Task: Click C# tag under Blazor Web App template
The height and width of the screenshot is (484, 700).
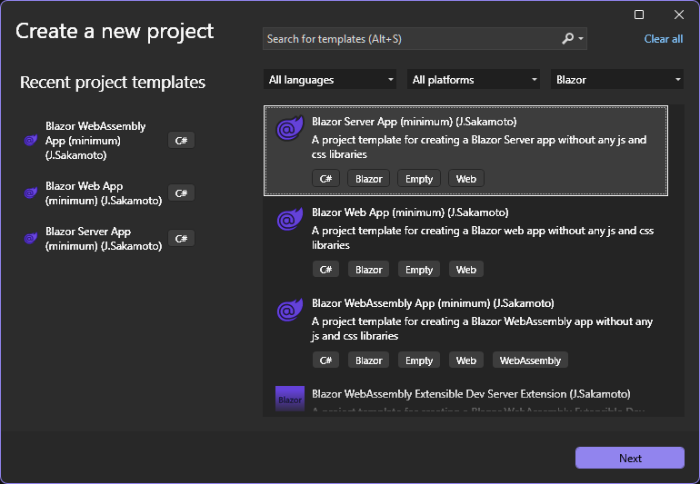Action: point(325,270)
